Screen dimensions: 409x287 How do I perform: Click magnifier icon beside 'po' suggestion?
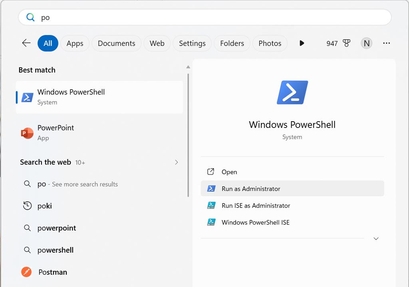coord(27,184)
